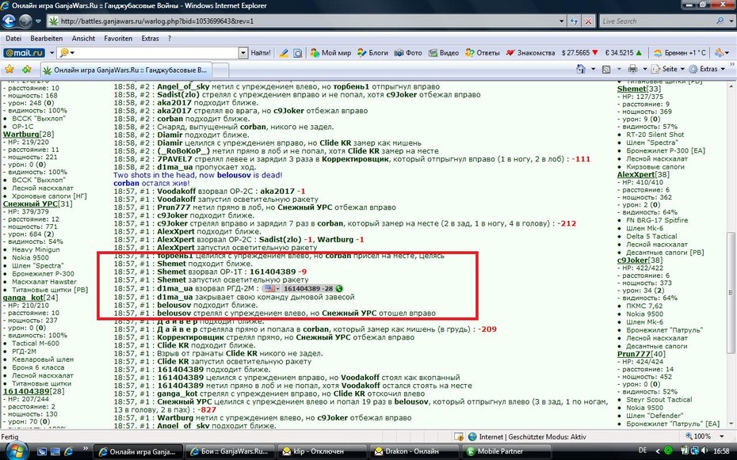The image size is (737, 460).
Task: Open the Datei menu
Action: 13,39
